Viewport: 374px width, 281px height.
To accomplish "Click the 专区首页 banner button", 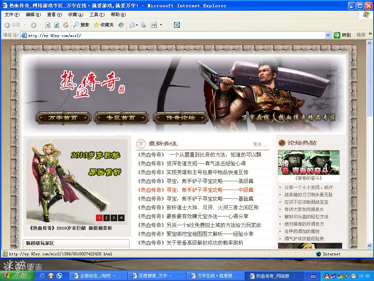I will pyautogui.click(x=121, y=118).
